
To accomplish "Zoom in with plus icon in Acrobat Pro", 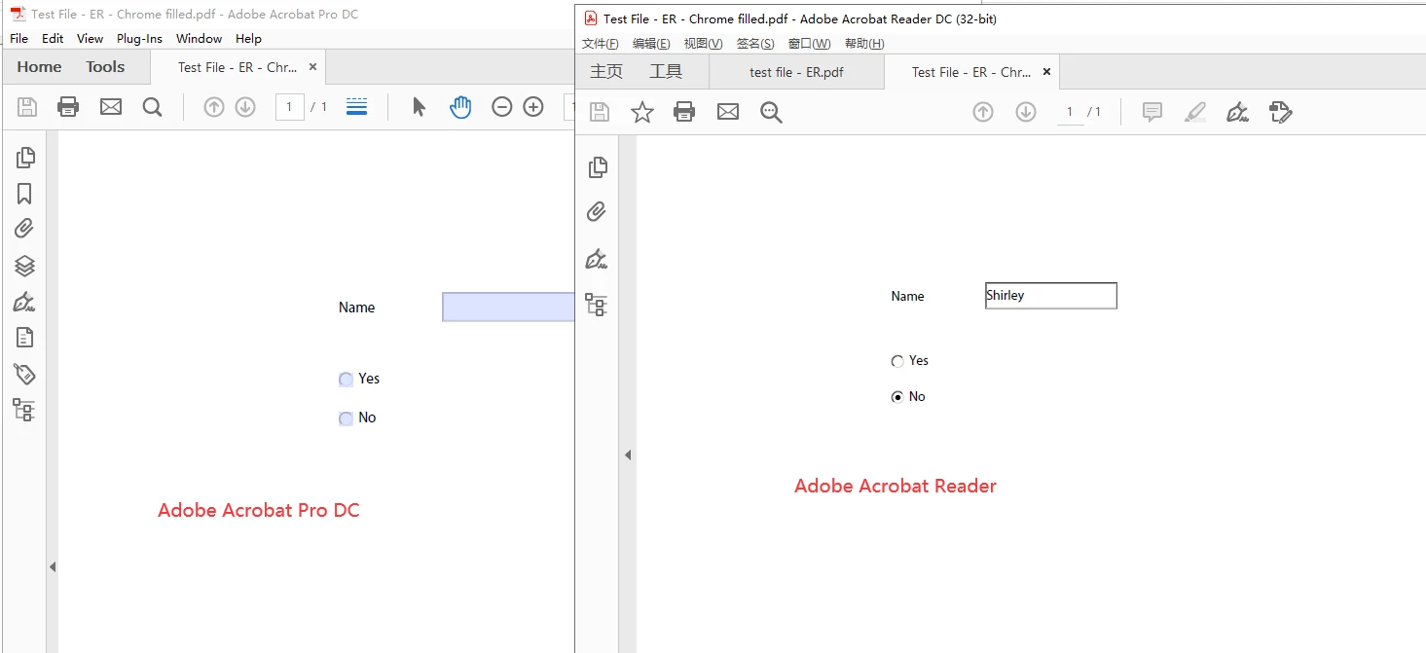I will pos(533,107).
